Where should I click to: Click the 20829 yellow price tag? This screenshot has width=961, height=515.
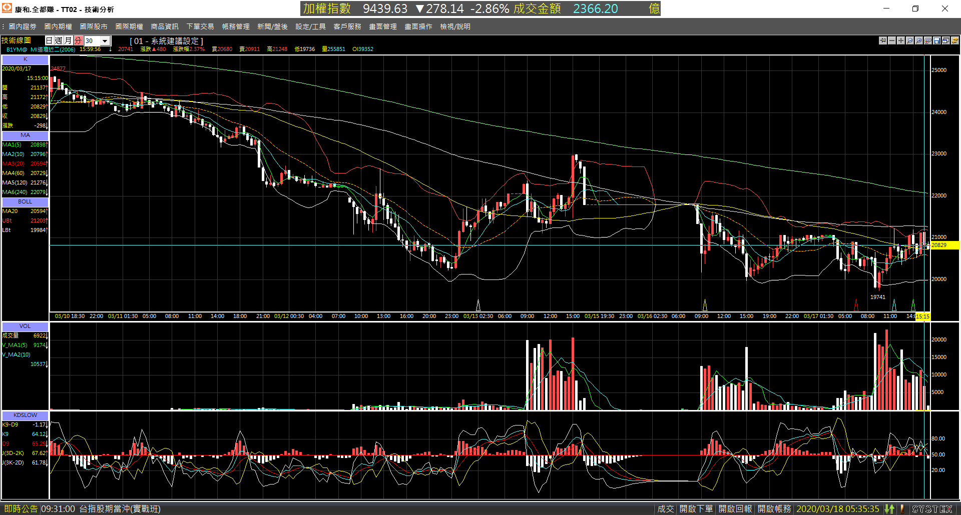tap(944, 245)
